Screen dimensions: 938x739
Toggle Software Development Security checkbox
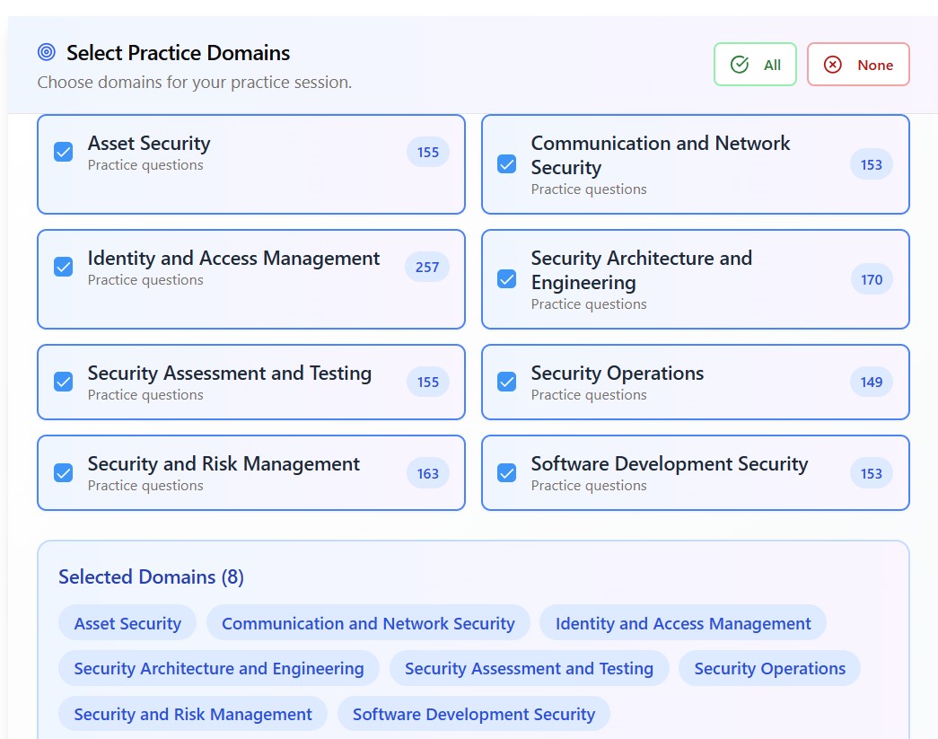pyautogui.click(x=506, y=472)
